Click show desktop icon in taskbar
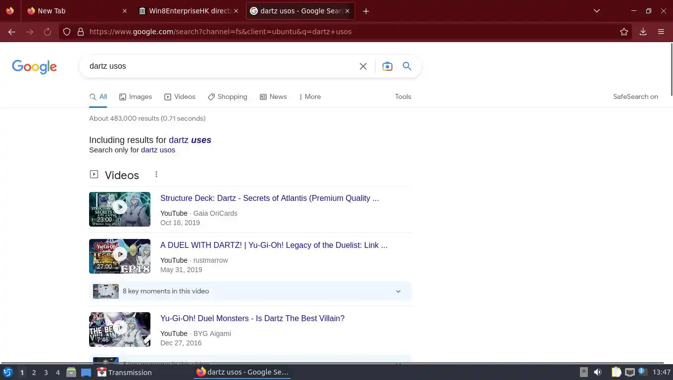The width and height of the screenshot is (673, 380). (86, 373)
